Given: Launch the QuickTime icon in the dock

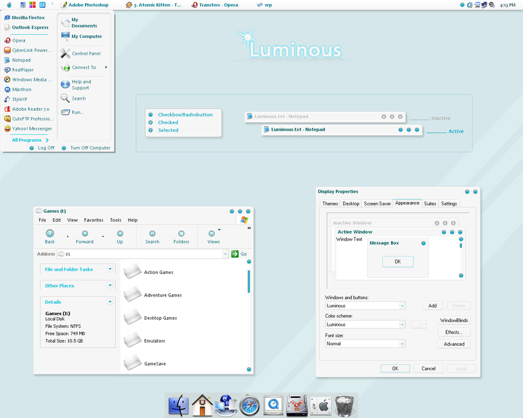Looking at the screenshot, I should point(273,405).
